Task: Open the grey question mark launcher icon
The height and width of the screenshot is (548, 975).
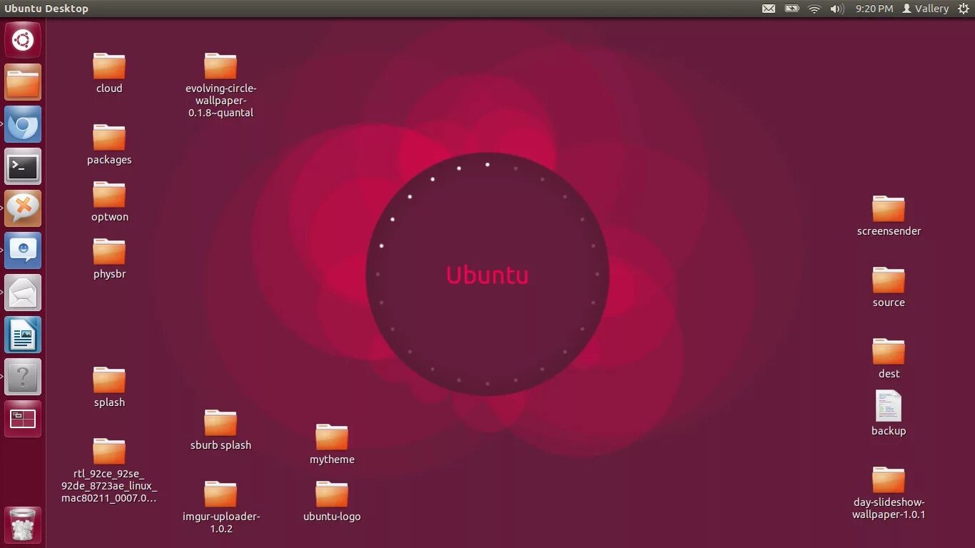Action: click(x=23, y=377)
